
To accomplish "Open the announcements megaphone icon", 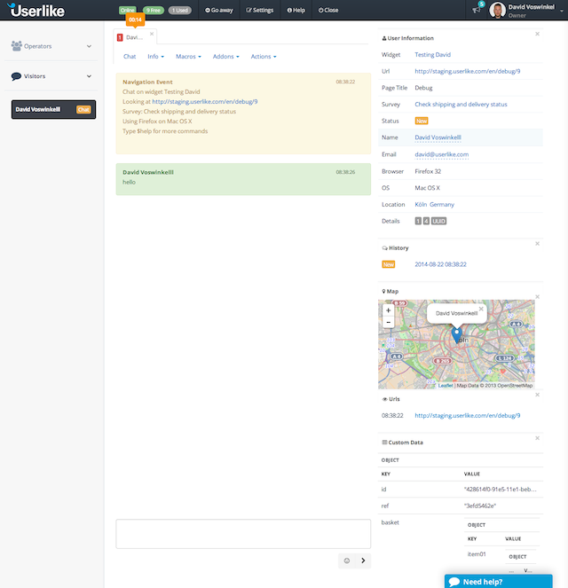I will [476, 10].
